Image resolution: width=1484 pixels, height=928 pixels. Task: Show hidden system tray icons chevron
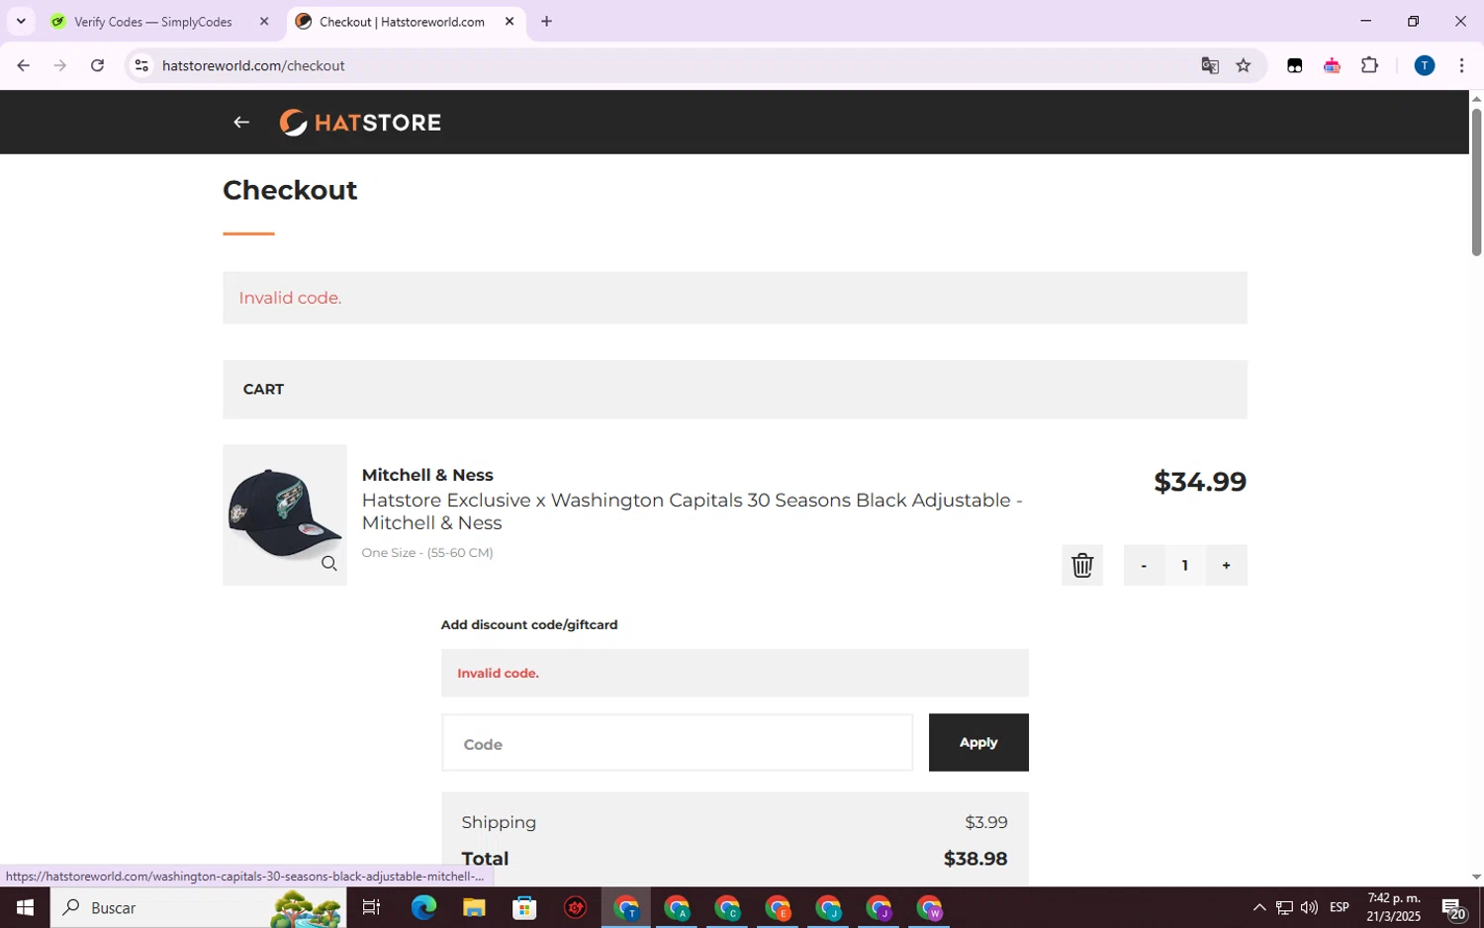point(1258,907)
